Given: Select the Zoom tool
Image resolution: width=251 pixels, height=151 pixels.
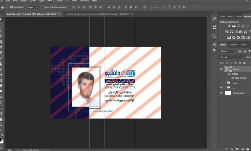Looking at the screenshot, I should pyautogui.click(x=1, y=124).
